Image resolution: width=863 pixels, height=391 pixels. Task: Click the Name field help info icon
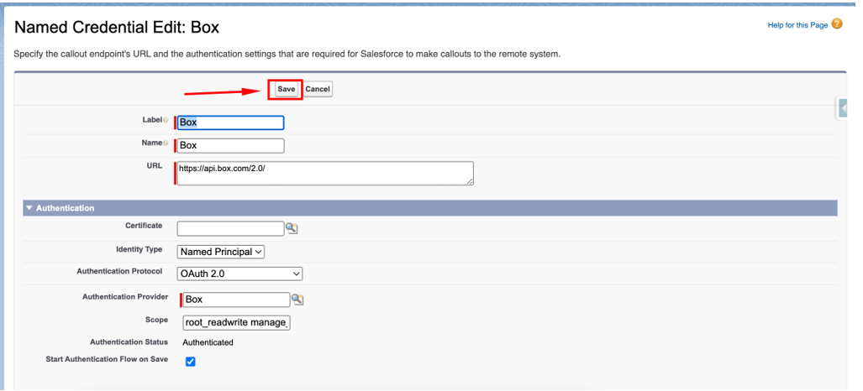tap(166, 143)
